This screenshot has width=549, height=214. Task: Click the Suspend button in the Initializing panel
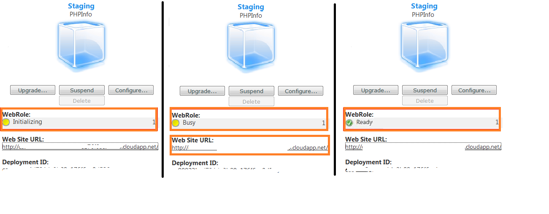point(81,90)
